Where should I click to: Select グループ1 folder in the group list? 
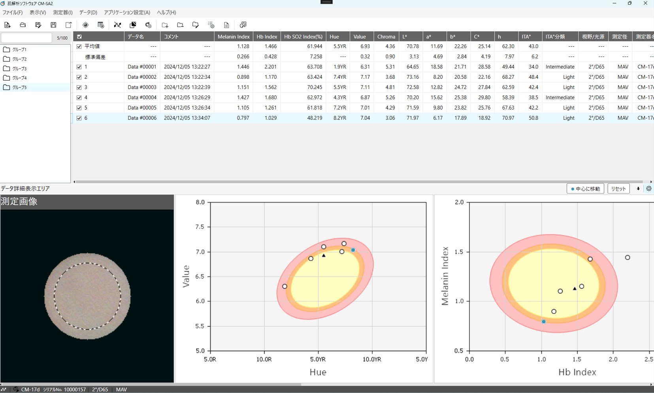[19, 49]
